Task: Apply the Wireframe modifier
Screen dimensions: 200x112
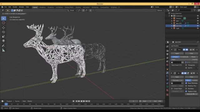Action: (177, 77)
